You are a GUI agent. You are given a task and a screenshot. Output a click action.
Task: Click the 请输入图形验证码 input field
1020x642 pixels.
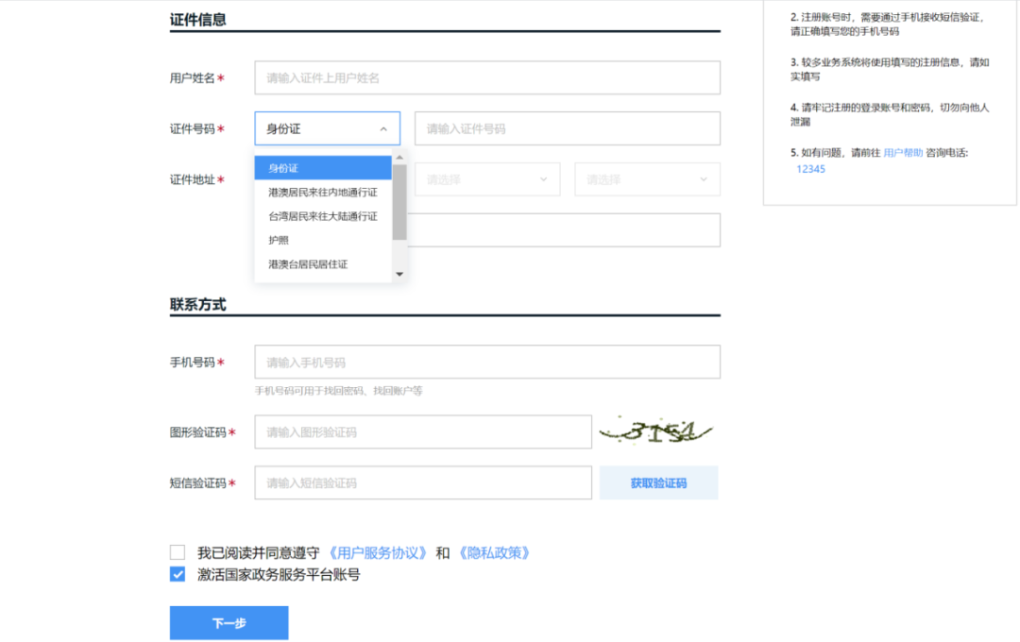tap(423, 431)
